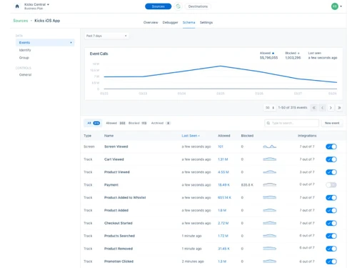The width and height of the screenshot is (357, 268).
Task: Open the Product Viewed sparkline chart
Action: pos(270,172)
